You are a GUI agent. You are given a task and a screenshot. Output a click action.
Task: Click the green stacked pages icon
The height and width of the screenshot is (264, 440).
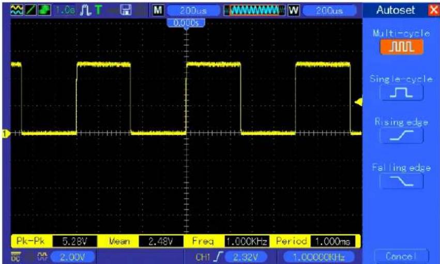coord(44,10)
